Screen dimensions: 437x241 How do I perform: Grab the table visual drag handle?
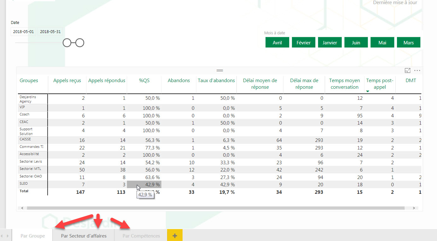point(220,70)
